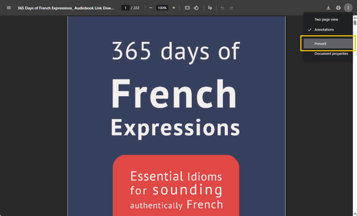Select the draw annotation pen tool
Screen dimensions: 357x216
pyautogui.click(x=210, y=7)
